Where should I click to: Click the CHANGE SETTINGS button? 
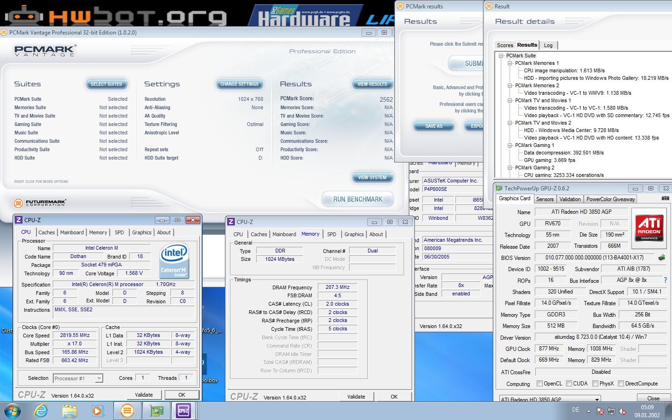pos(239,84)
